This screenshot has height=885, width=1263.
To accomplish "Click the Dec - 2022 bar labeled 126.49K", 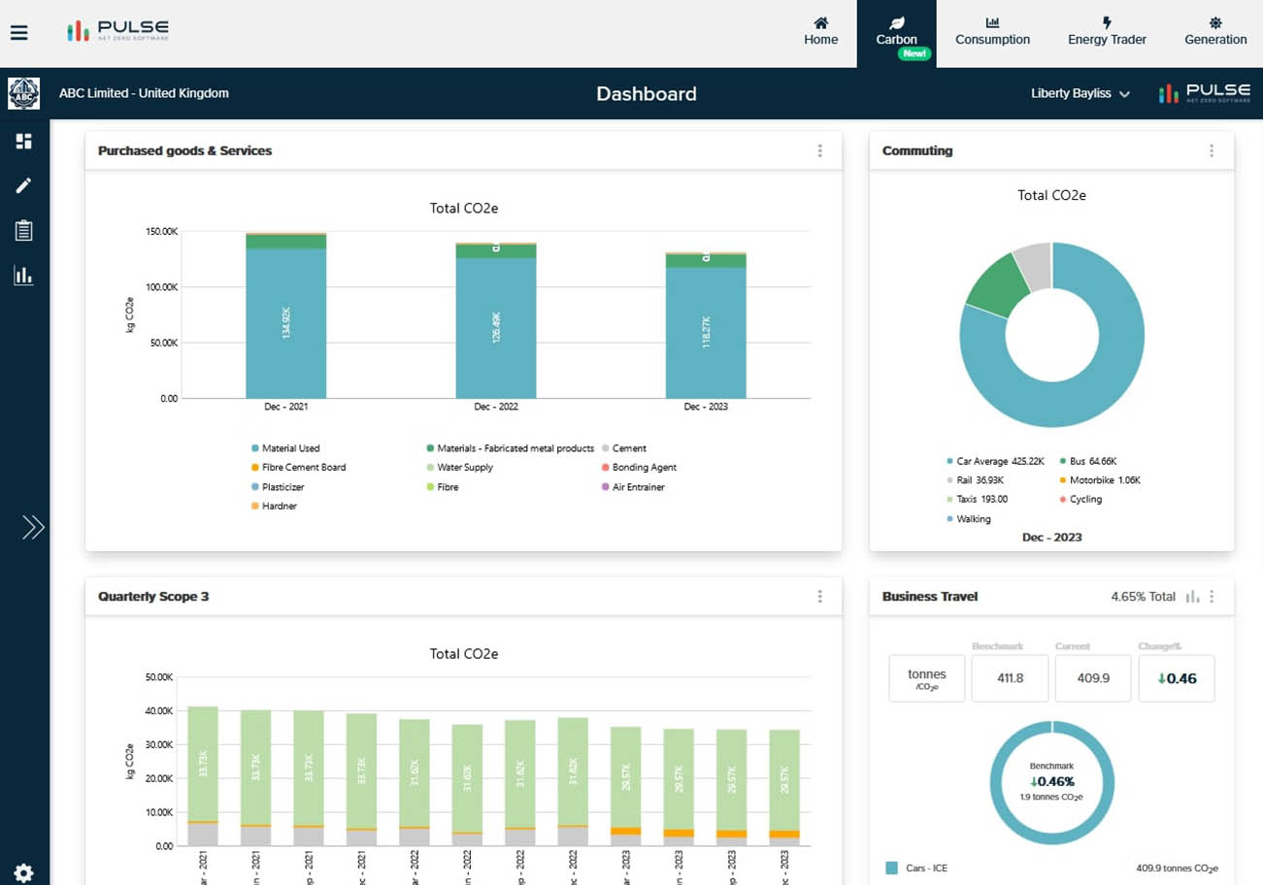I will [x=496, y=328].
